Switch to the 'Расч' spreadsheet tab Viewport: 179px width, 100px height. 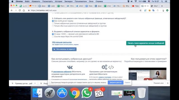tap(61, 6)
